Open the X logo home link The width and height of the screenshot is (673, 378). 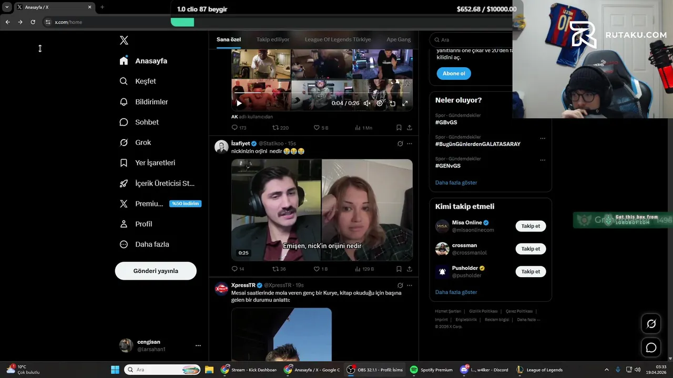[124, 40]
